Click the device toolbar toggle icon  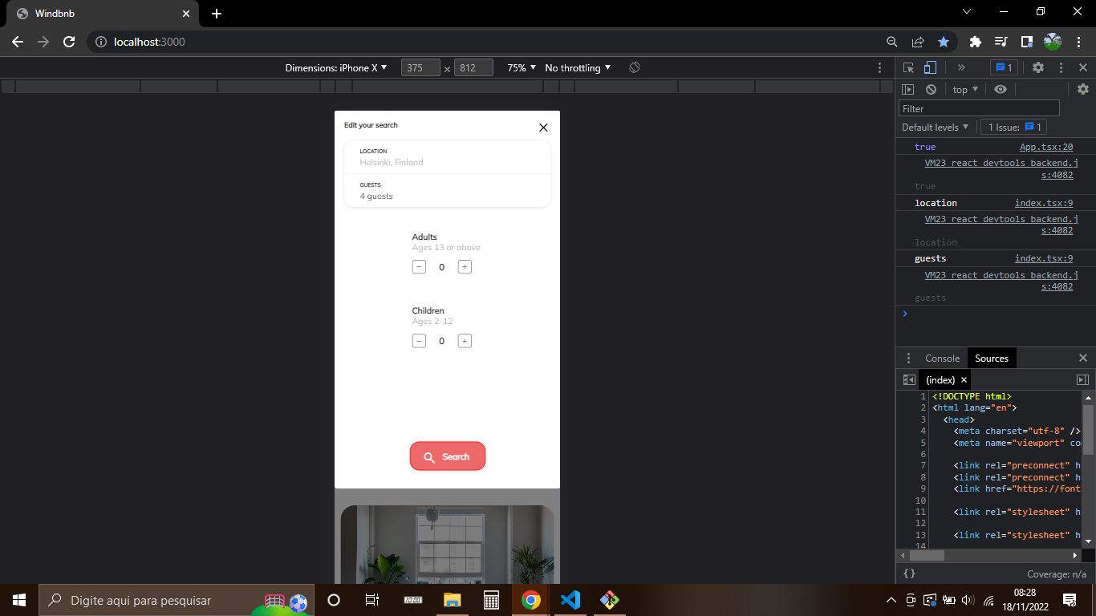coord(930,67)
